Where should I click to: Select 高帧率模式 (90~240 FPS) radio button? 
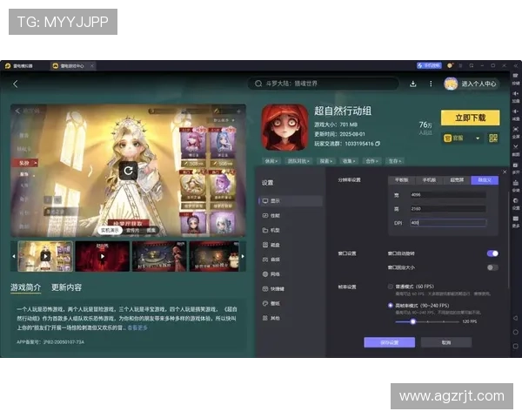(390, 306)
